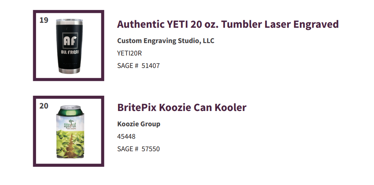This screenshot has height=185, width=374.
Task: Click SAGE # 51407 text
Action: pyautogui.click(x=138, y=66)
